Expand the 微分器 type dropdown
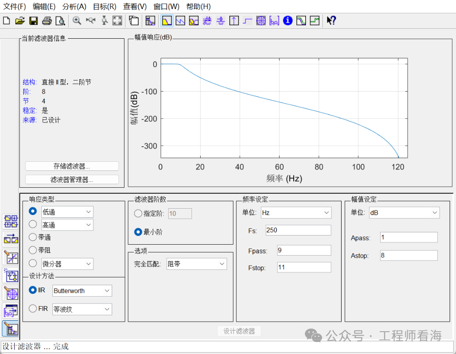 coord(67,264)
